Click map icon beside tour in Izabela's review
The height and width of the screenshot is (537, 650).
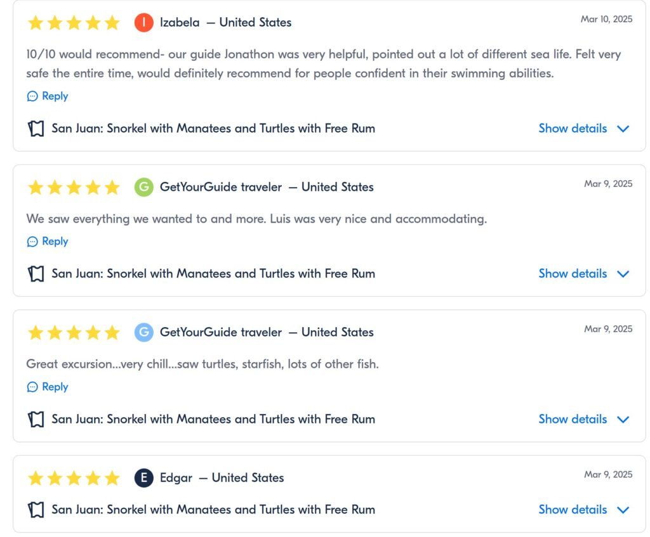click(x=36, y=128)
